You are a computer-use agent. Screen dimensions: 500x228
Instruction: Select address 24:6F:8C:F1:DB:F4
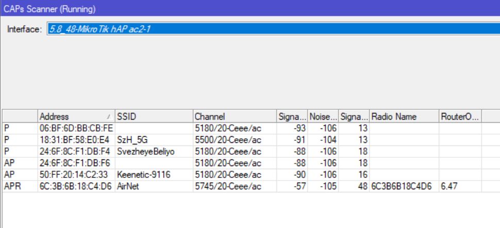pyautogui.click(x=75, y=151)
